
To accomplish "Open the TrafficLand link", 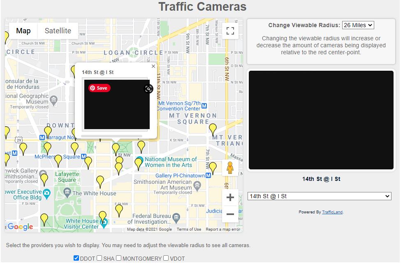I will pos(332,212).
